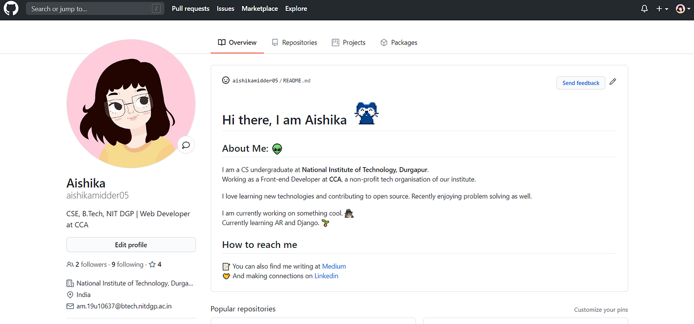Switch to the Repositories tab
This screenshot has height=324, width=694.
pos(294,43)
